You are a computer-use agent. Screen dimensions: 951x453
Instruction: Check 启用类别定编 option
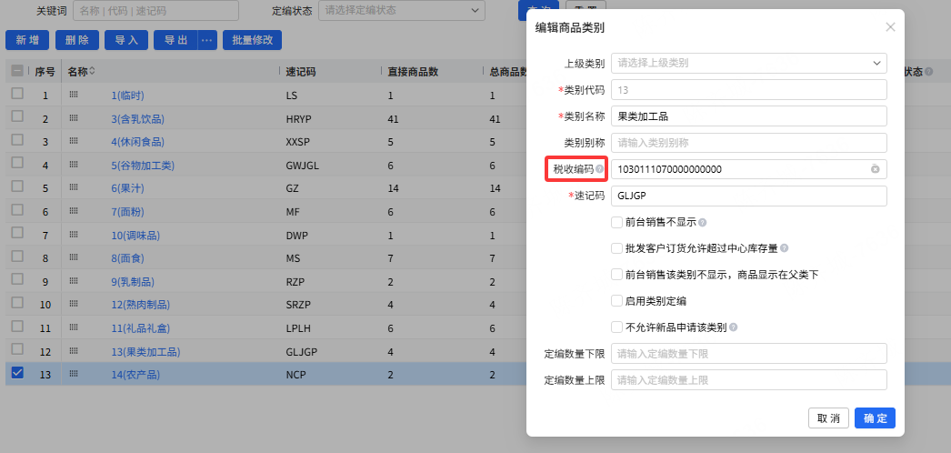(x=616, y=301)
